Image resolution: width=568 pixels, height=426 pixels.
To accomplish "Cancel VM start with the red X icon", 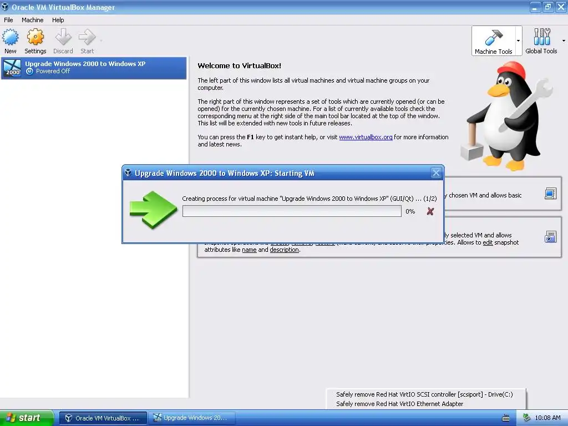I will tap(430, 211).
